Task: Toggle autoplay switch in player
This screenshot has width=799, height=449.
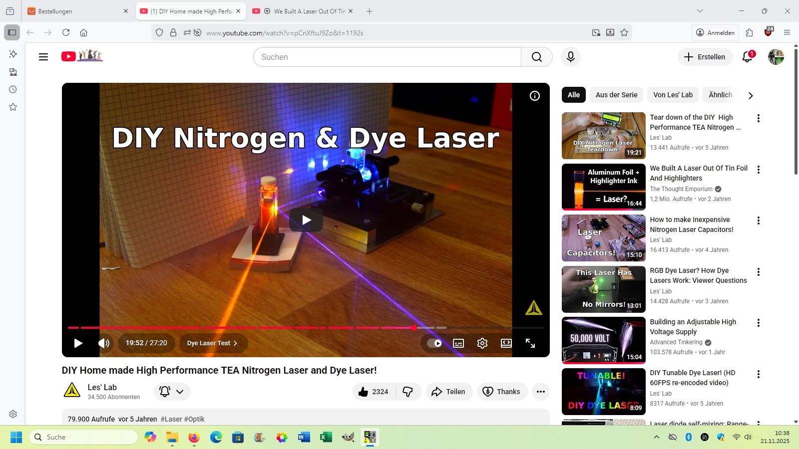Action: (434, 343)
